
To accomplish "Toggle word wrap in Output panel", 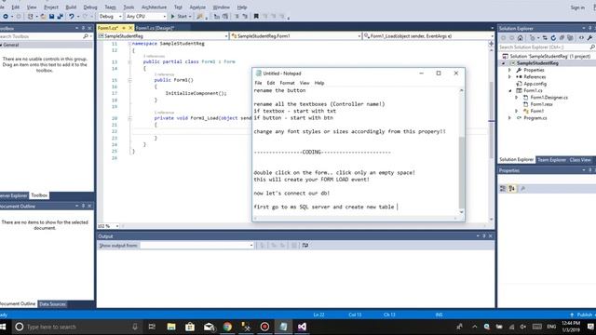I will (305, 246).
